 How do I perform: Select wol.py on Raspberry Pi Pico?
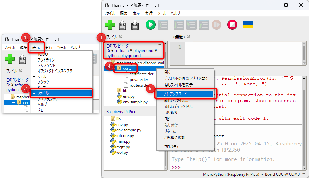point(122,152)
